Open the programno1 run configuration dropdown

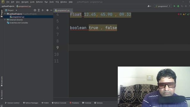(x=163, y=6)
